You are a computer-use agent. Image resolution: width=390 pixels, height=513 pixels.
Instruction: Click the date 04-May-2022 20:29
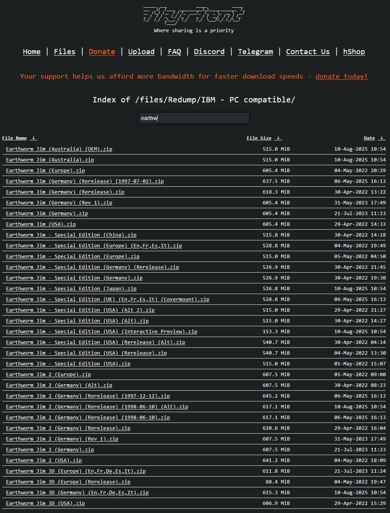pos(360,171)
